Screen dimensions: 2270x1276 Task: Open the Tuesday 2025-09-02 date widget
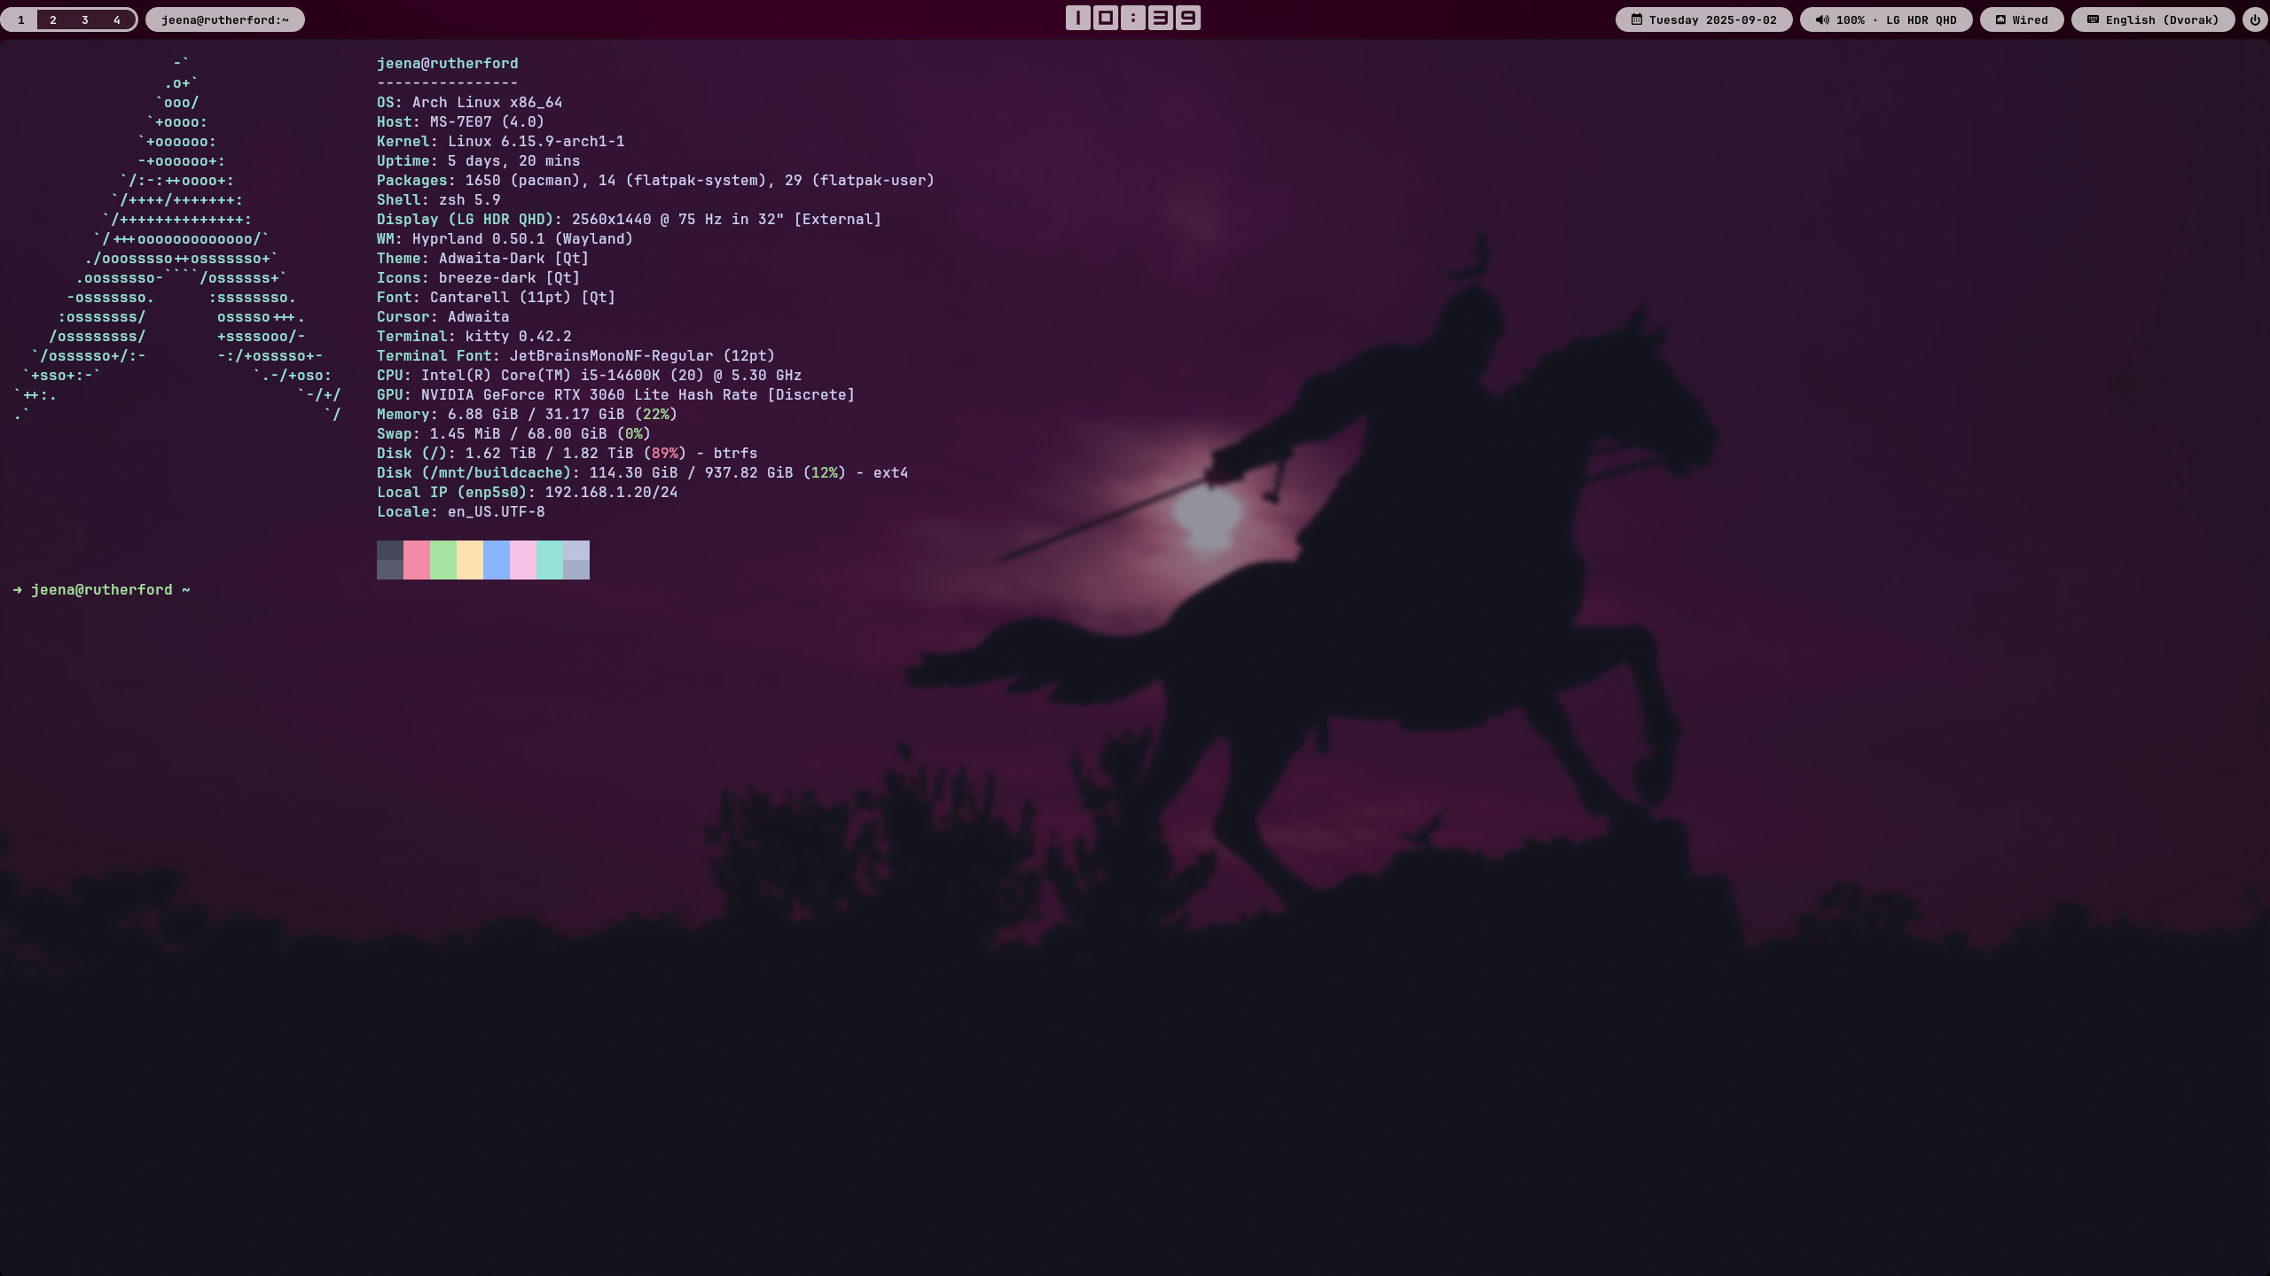coord(1712,19)
